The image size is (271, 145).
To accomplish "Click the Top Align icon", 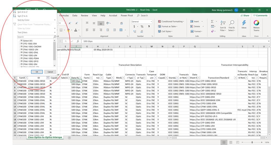I will pos(87,23).
